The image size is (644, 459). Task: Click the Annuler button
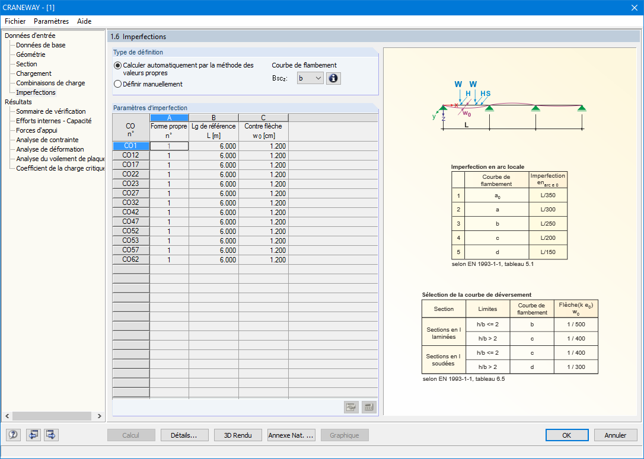(616, 435)
